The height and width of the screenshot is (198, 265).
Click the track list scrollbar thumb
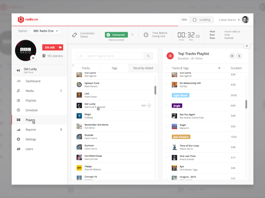click(x=155, y=90)
